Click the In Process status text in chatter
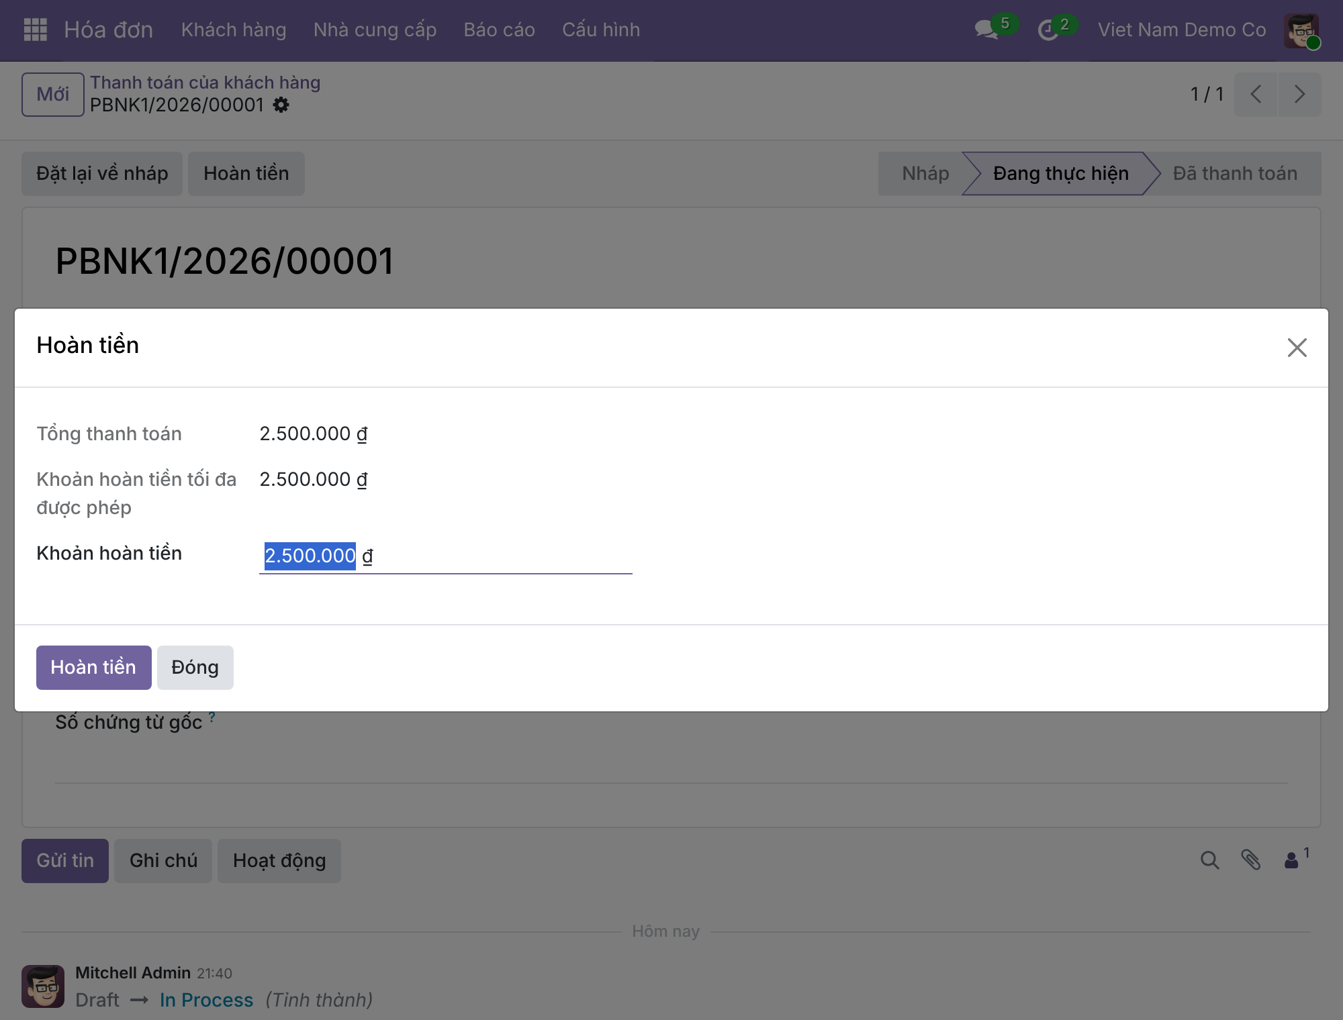The height and width of the screenshot is (1020, 1343). pyautogui.click(x=206, y=1000)
